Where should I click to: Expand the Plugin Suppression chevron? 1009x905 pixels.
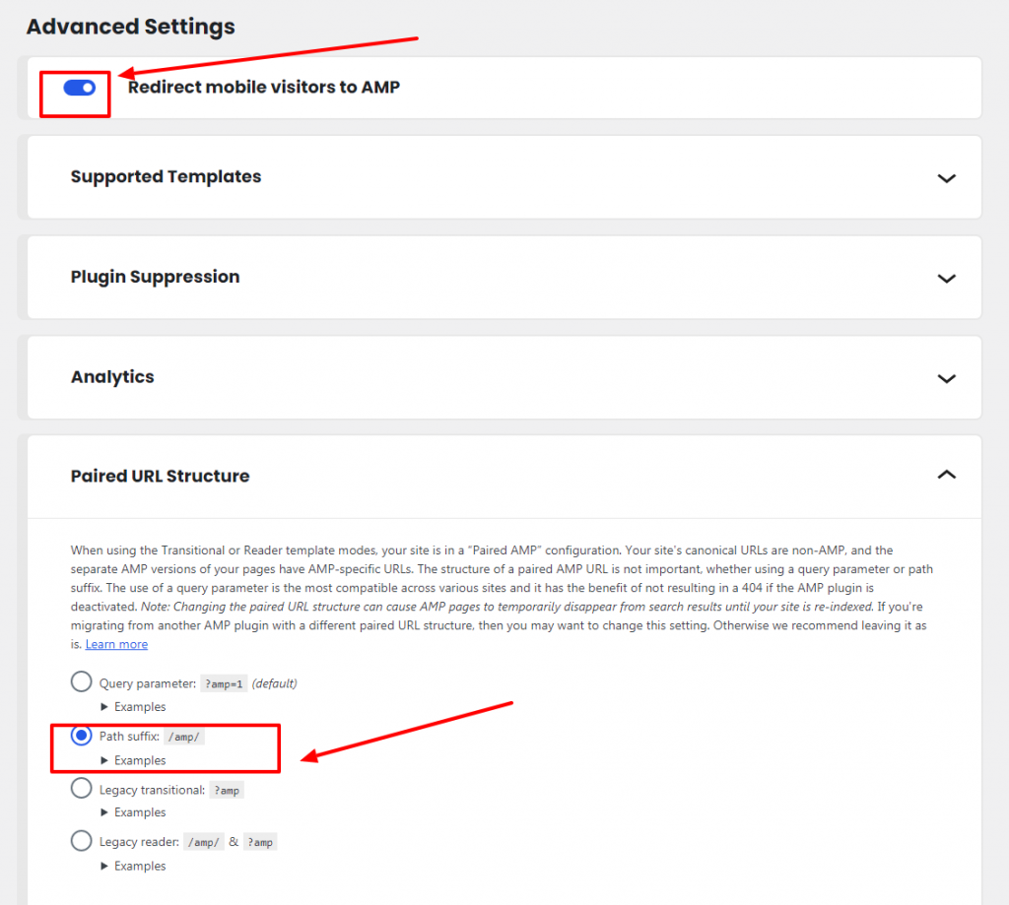(946, 279)
